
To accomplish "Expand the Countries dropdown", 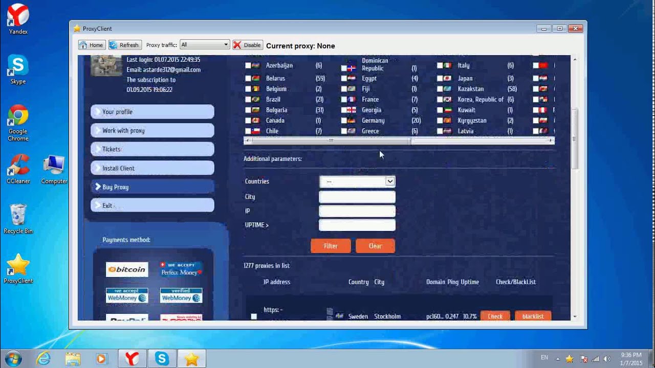I will [x=357, y=181].
